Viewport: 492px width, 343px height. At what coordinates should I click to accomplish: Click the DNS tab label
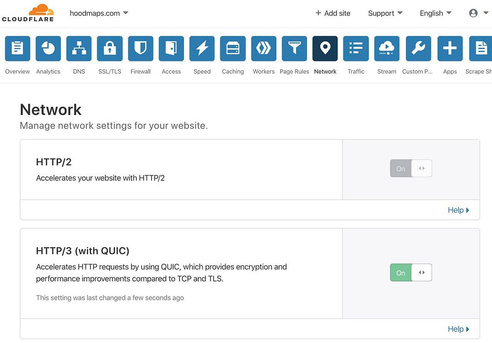point(79,71)
